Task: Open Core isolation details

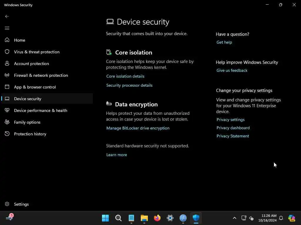Action: click(x=125, y=76)
